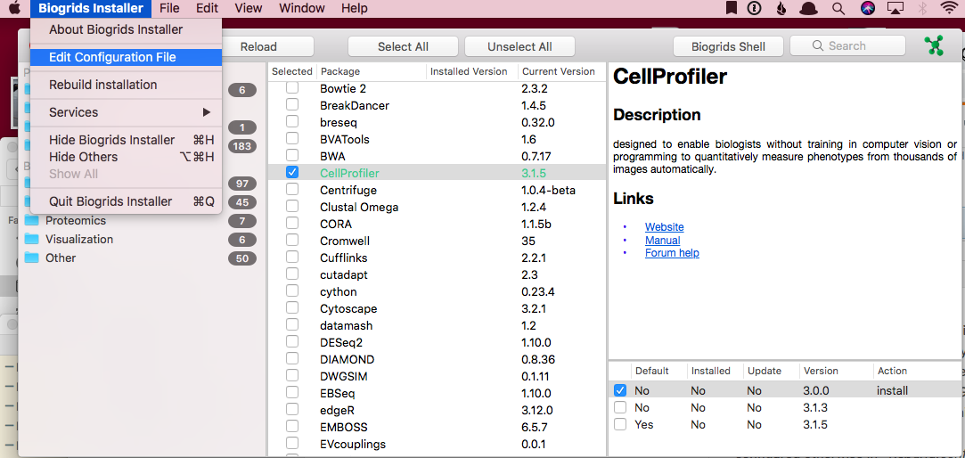Select the Visualization folder icon
Image resolution: width=965 pixels, height=458 pixels.
(32, 240)
